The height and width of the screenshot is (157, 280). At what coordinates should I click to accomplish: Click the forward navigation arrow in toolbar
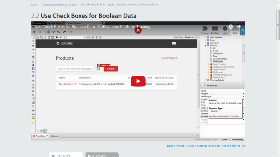click(40, 32)
